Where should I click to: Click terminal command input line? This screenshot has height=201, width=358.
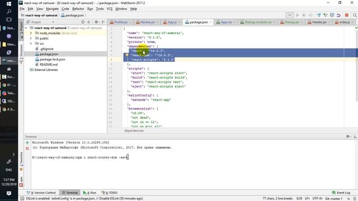tap(81, 157)
